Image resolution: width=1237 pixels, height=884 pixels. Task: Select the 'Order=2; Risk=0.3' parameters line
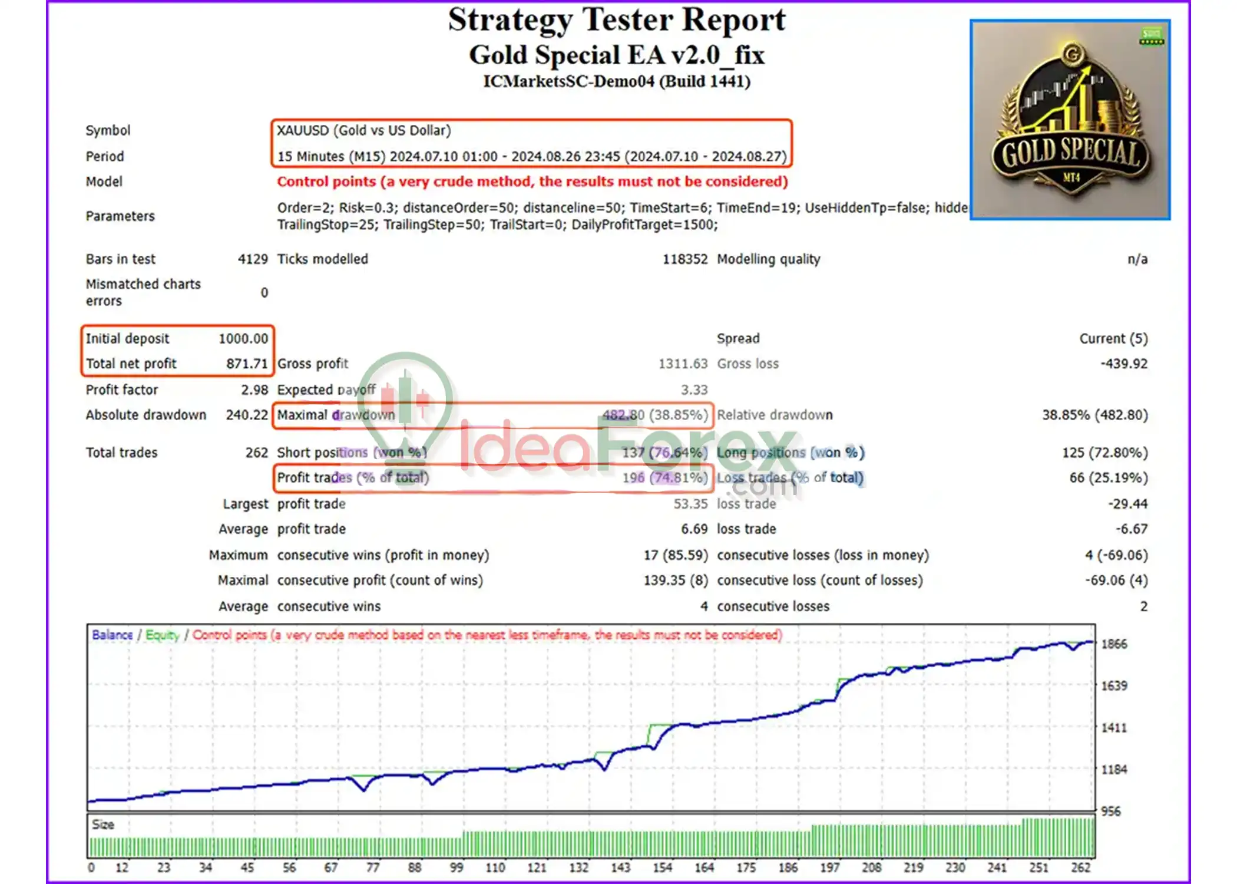(x=623, y=208)
